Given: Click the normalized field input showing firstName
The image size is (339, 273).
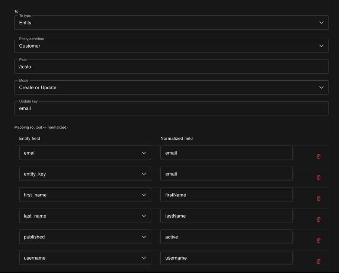Looking at the screenshot, I should [x=226, y=195].
